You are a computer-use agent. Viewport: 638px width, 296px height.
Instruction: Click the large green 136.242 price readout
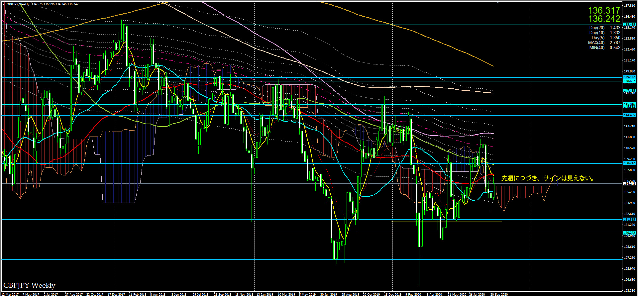pyautogui.click(x=604, y=19)
